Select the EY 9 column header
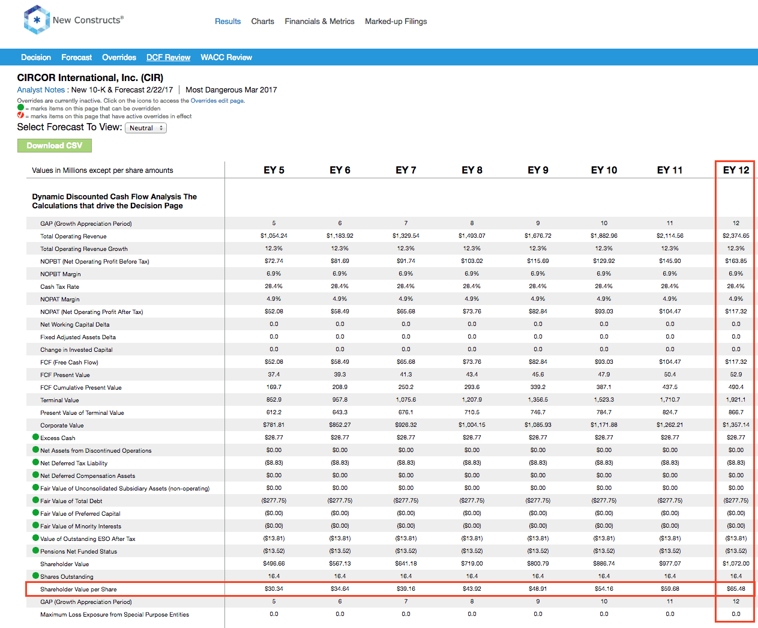 538,170
